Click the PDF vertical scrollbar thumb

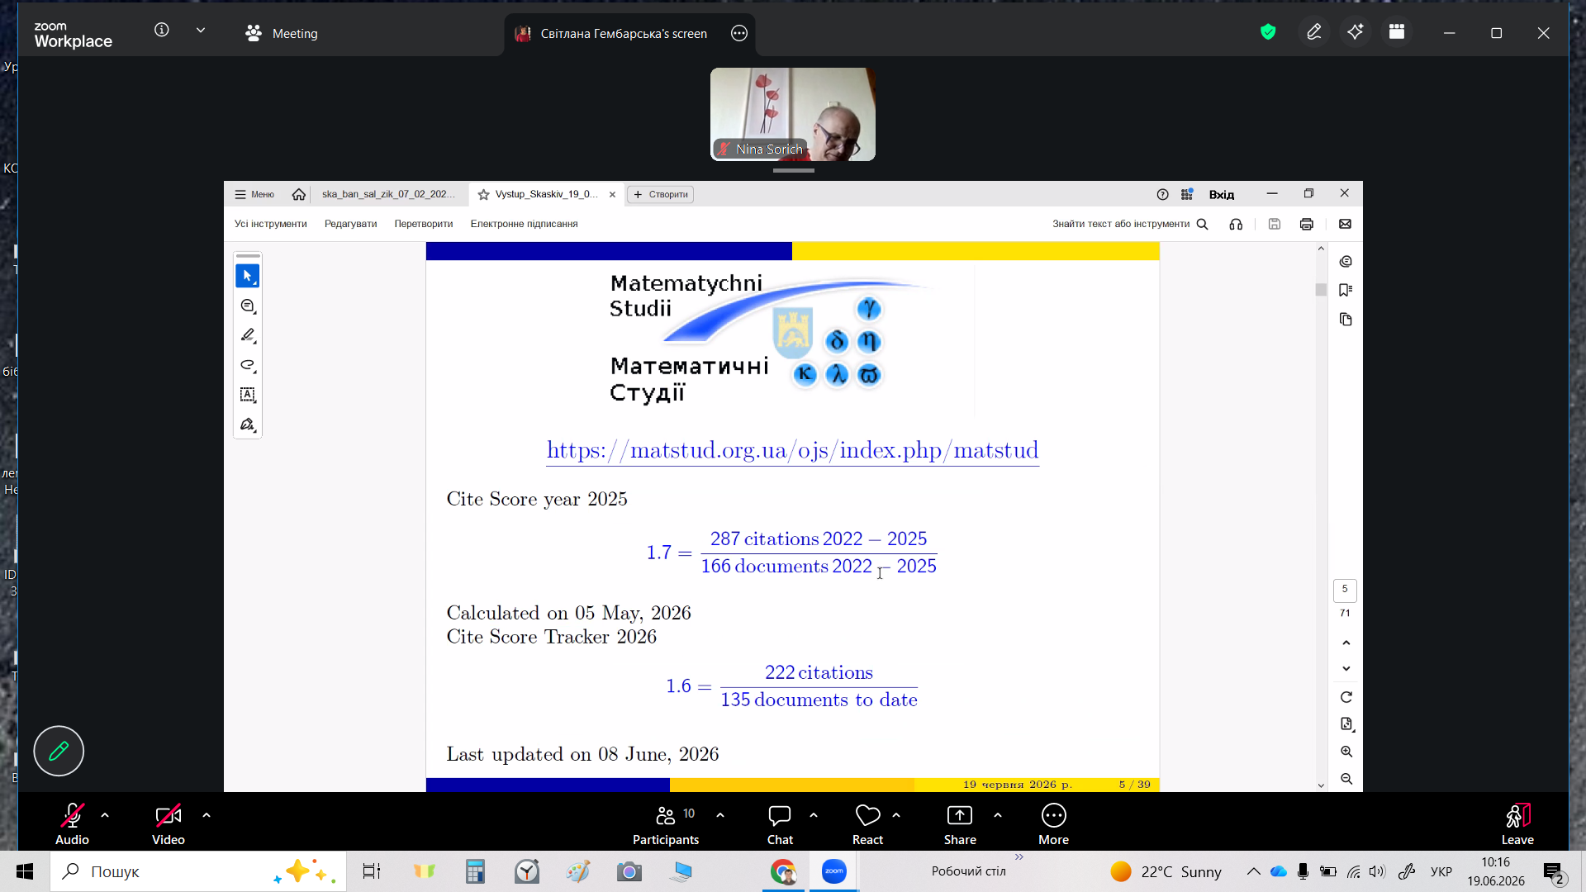pos(1321,290)
